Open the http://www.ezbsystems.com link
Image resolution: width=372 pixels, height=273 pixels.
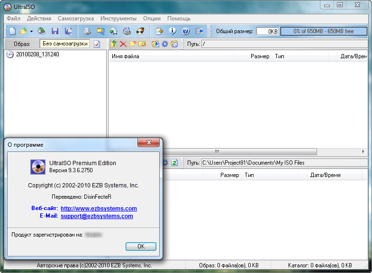click(99, 208)
